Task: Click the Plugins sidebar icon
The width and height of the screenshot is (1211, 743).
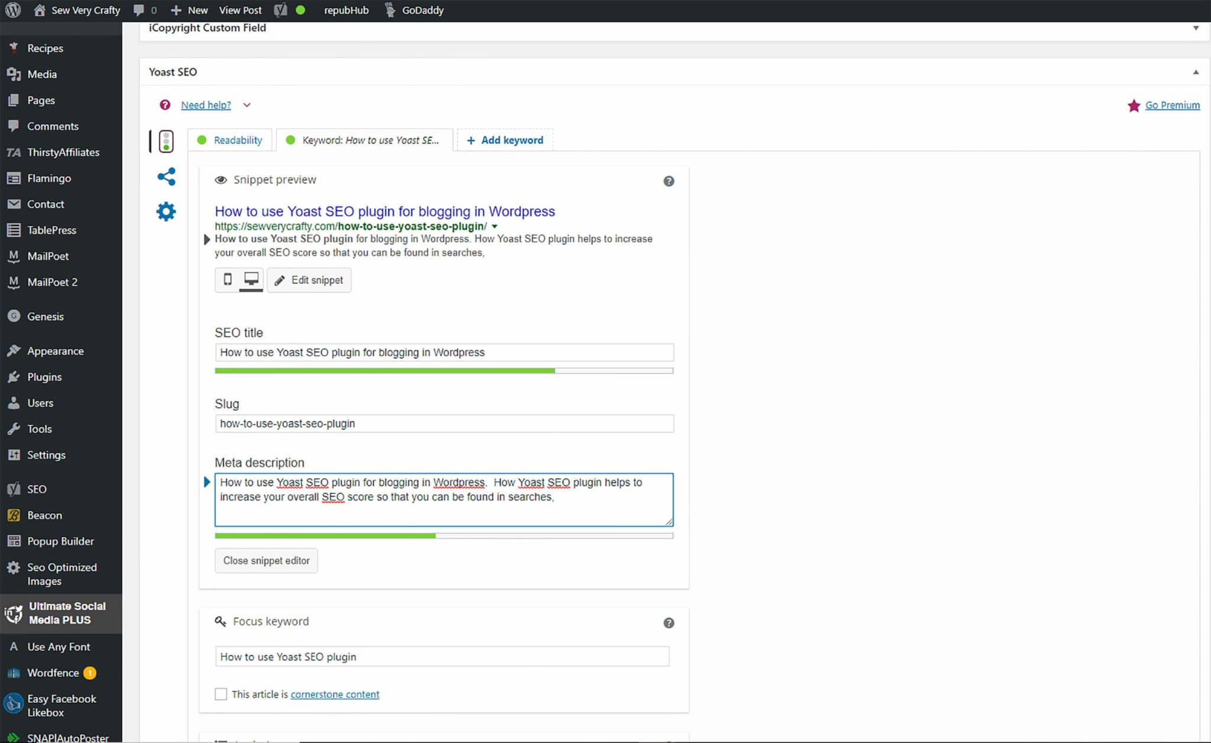Action: [14, 377]
